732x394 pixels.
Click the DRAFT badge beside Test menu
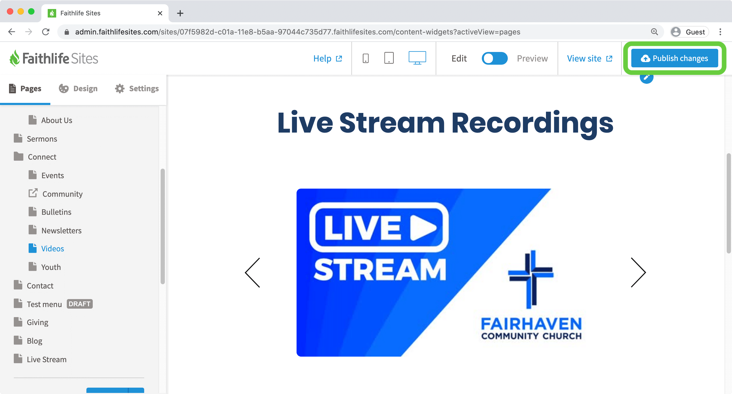pos(80,304)
